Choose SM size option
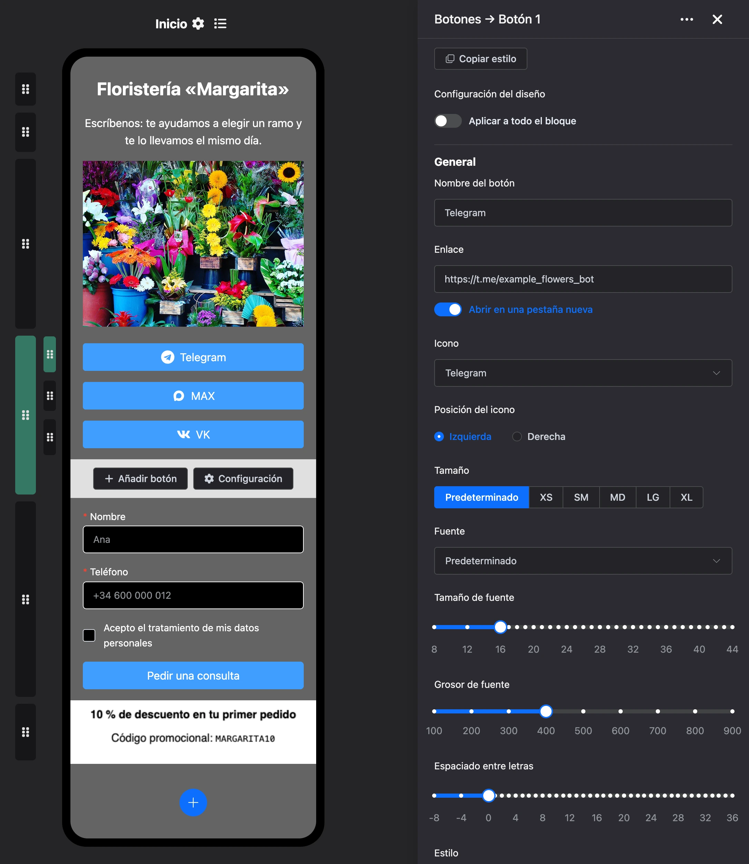 pyautogui.click(x=581, y=497)
